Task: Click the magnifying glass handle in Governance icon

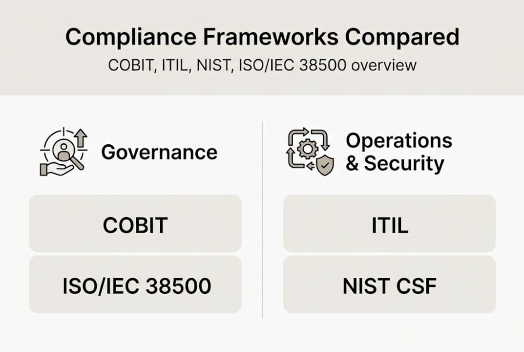Action: pyautogui.click(x=78, y=164)
